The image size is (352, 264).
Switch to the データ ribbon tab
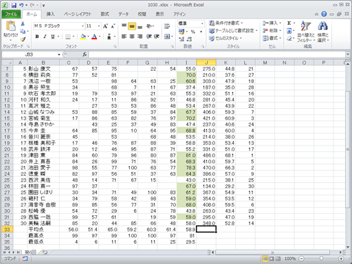point(123,14)
